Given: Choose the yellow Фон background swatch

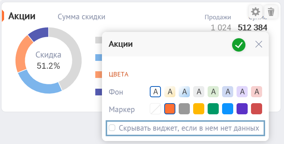Looking at the screenshot, I should coord(170,92).
